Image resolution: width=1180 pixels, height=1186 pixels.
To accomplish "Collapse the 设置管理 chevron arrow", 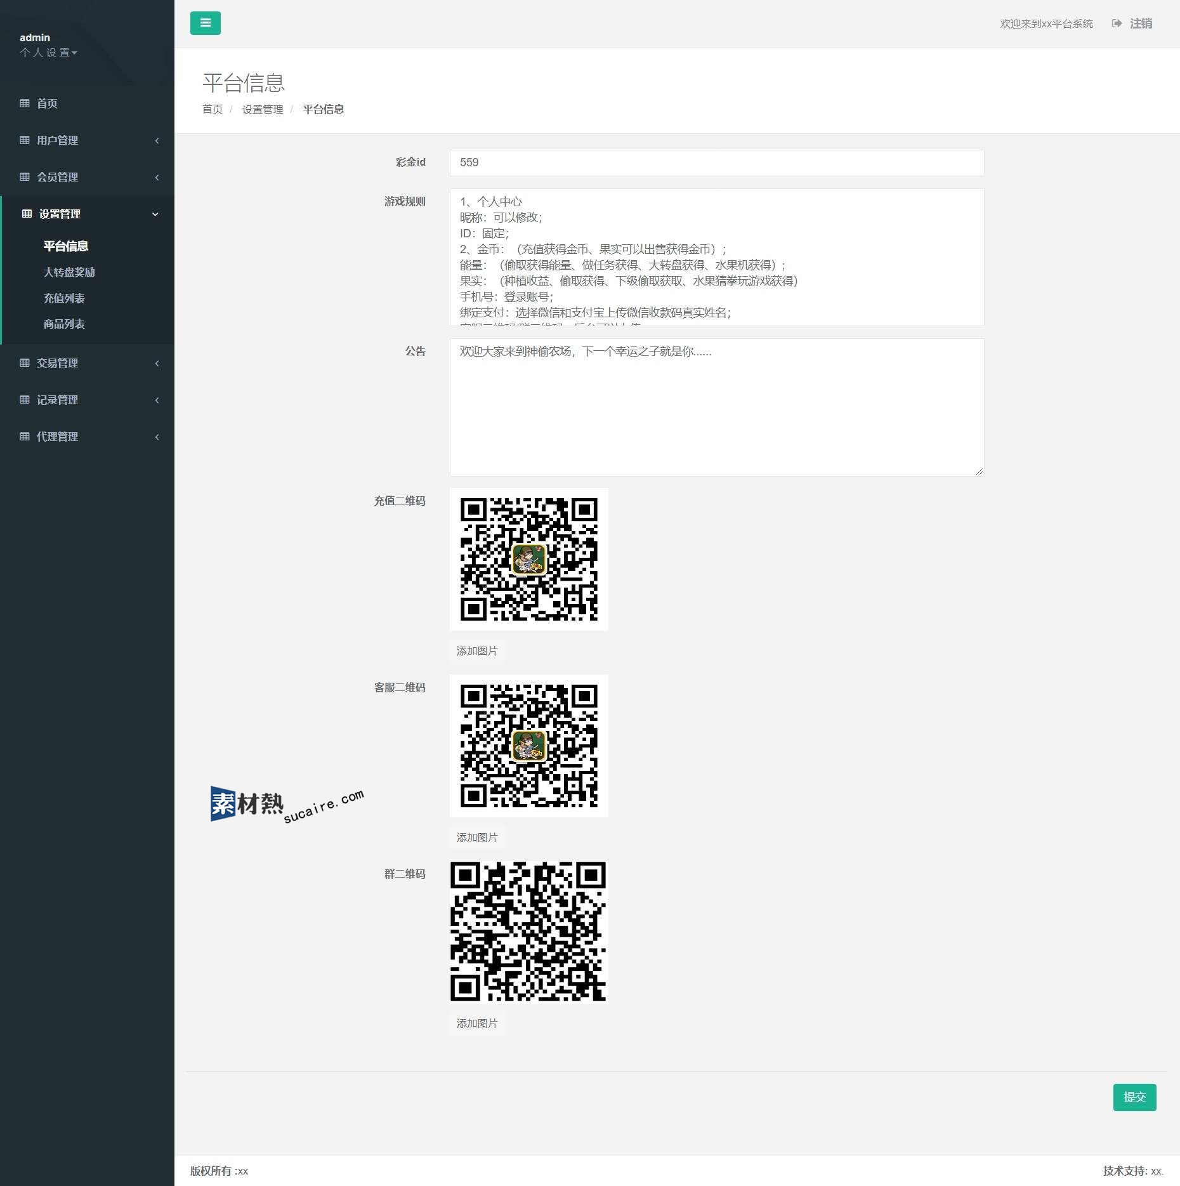I will (x=155, y=214).
